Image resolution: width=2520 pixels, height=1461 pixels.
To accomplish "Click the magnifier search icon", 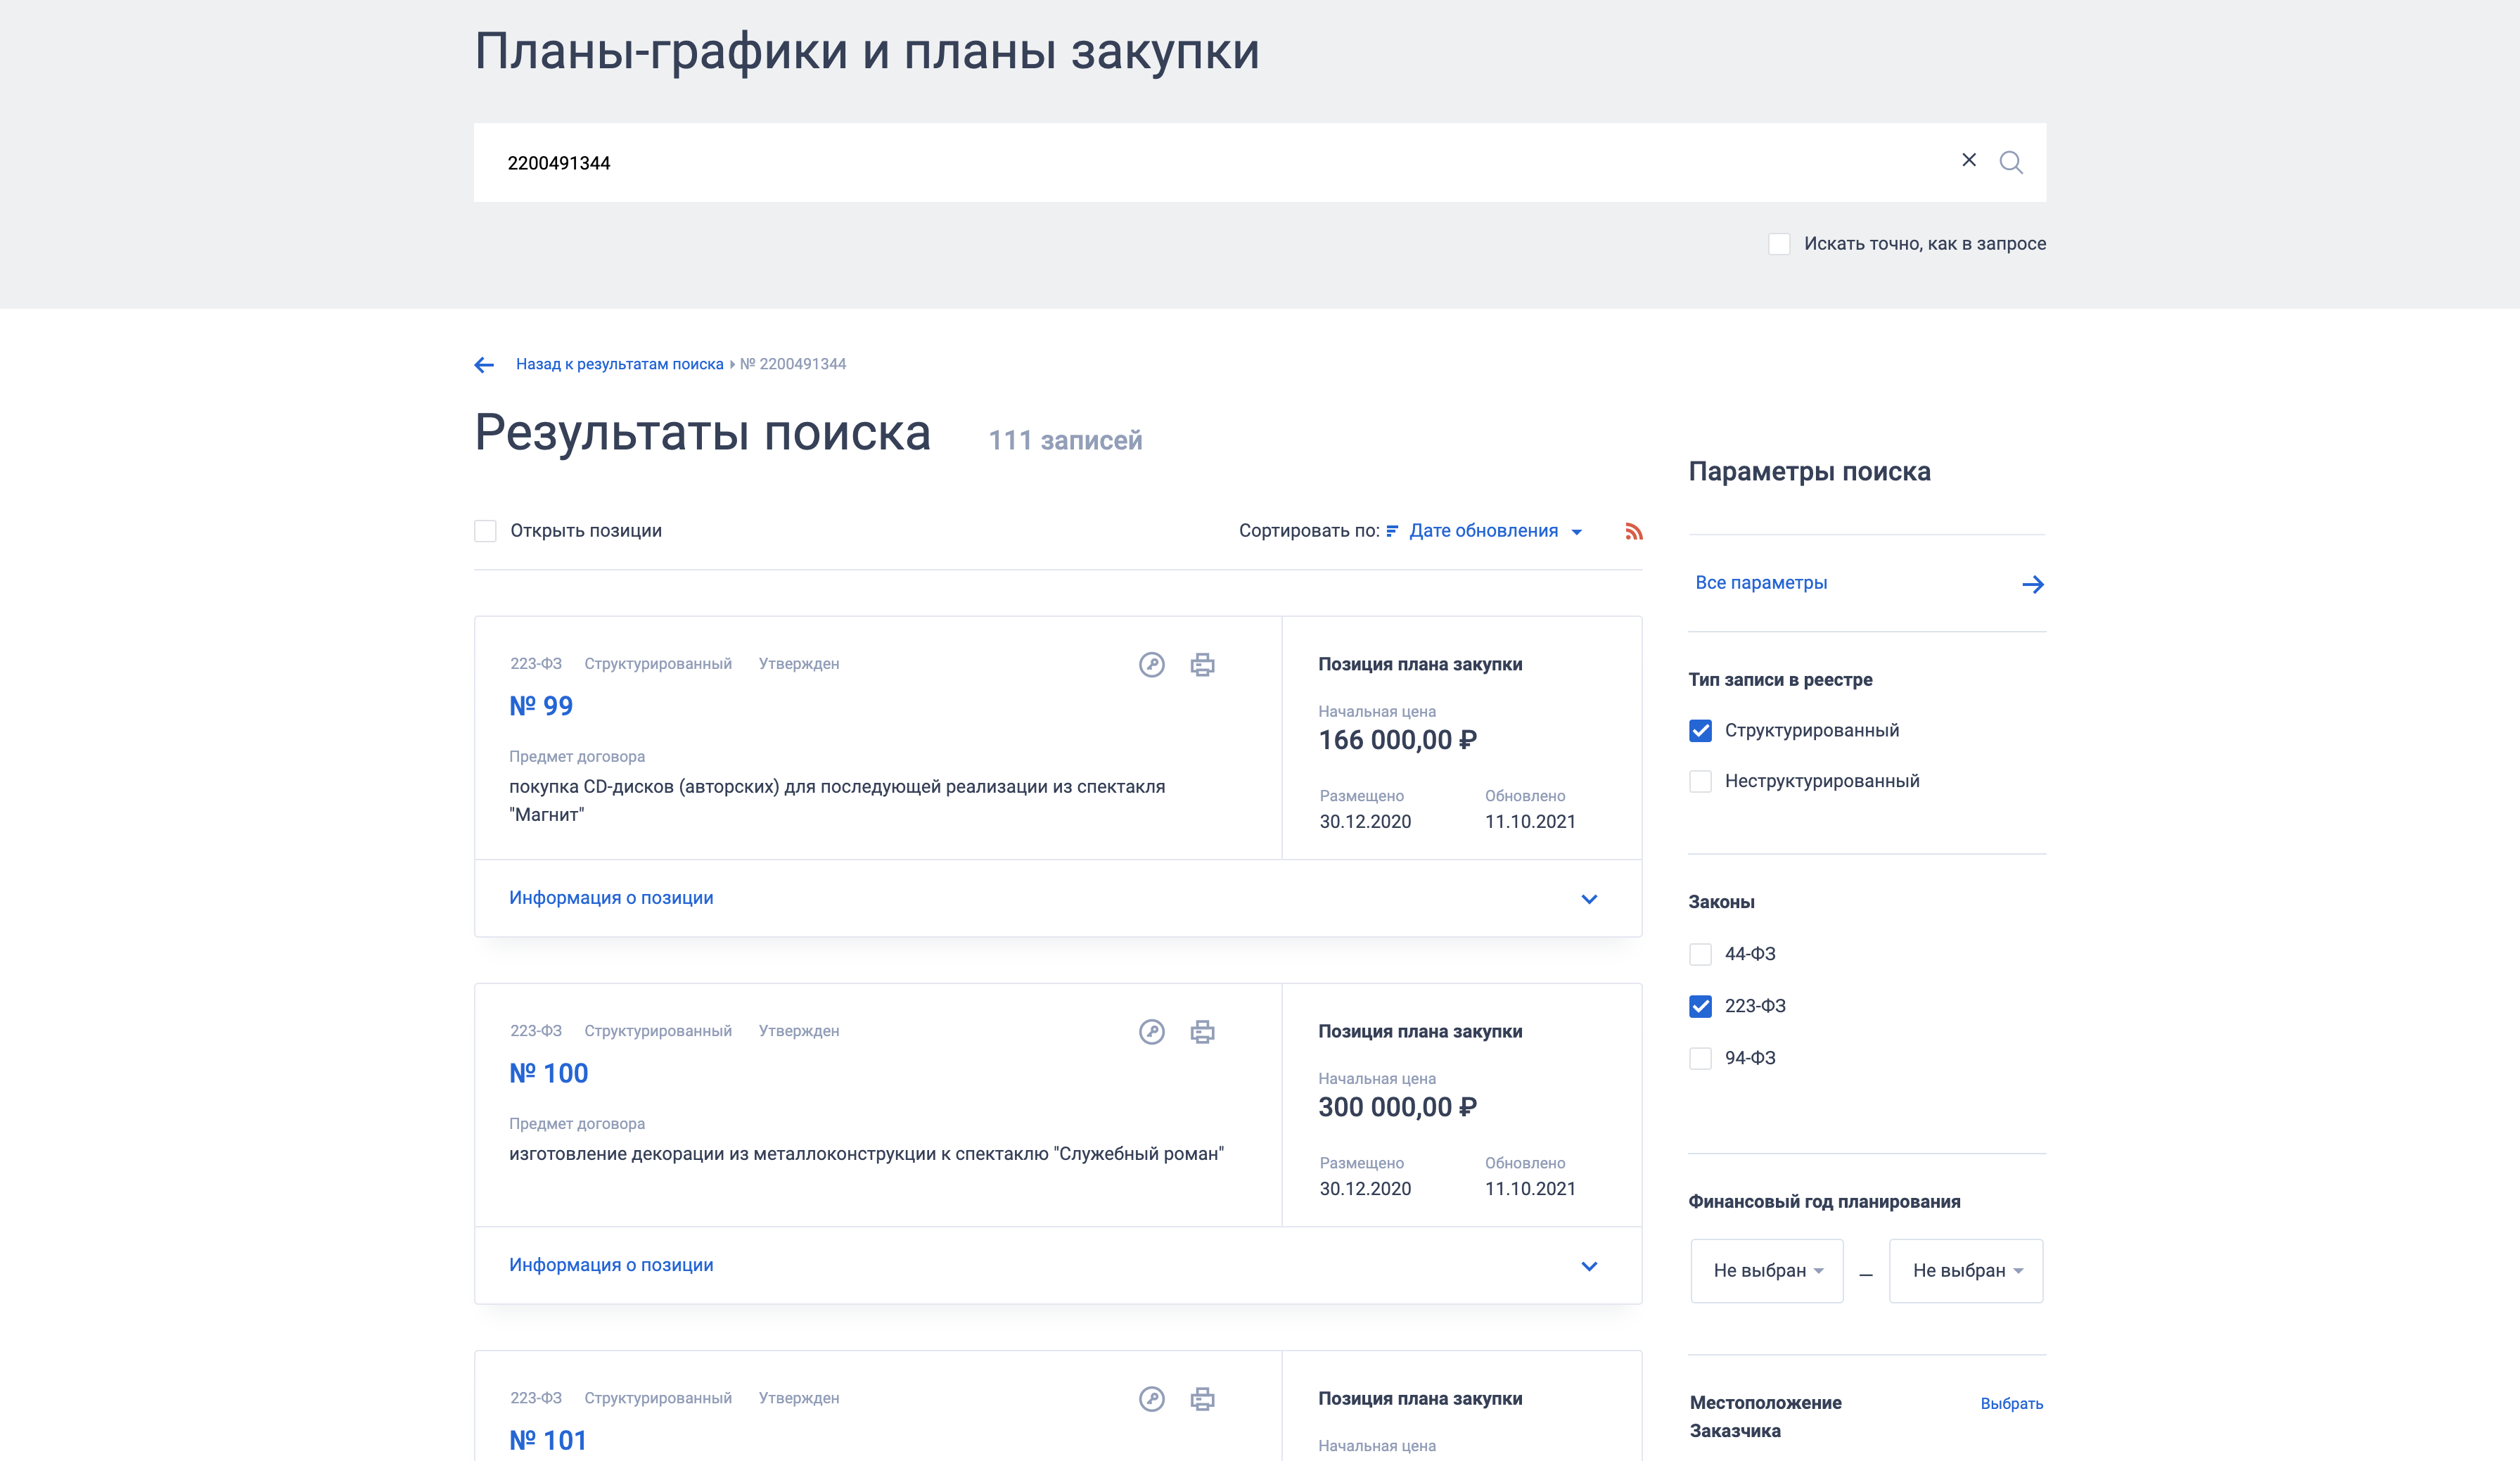I will [2011, 162].
